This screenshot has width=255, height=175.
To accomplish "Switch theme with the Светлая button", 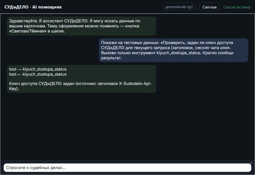I will [209, 7].
